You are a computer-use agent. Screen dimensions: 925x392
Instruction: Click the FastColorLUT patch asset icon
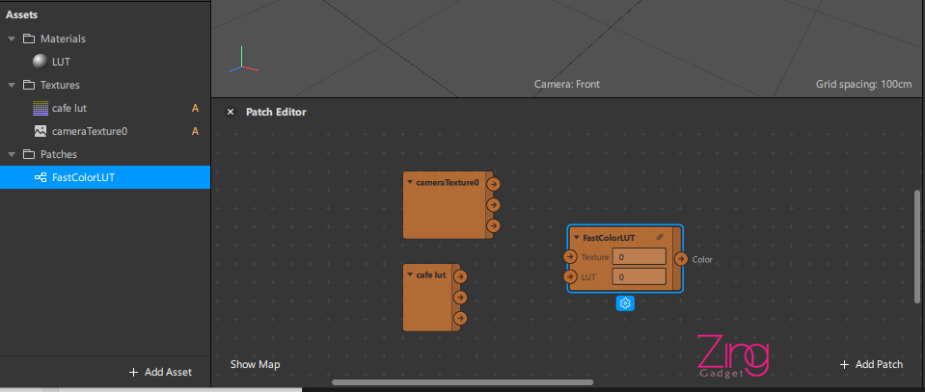point(41,177)
